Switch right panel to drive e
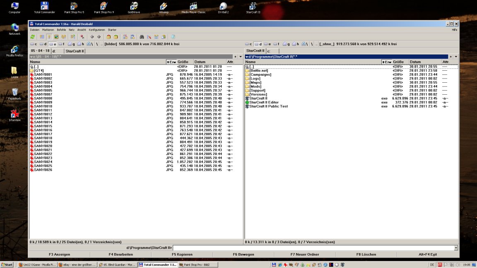The image size is (477, 268). [267, 44]
